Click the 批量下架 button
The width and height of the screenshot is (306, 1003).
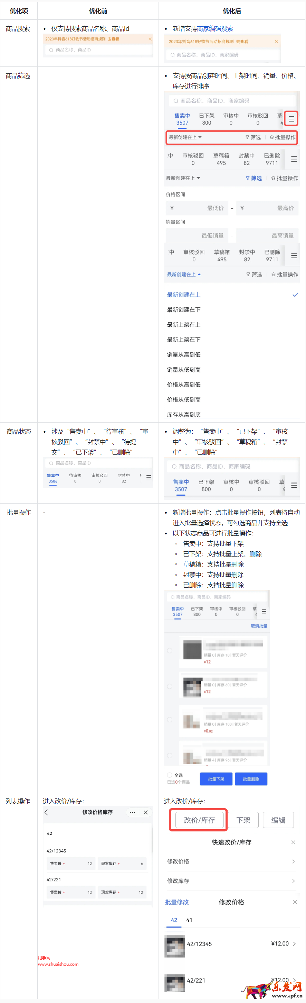click(x=216, y=779)
